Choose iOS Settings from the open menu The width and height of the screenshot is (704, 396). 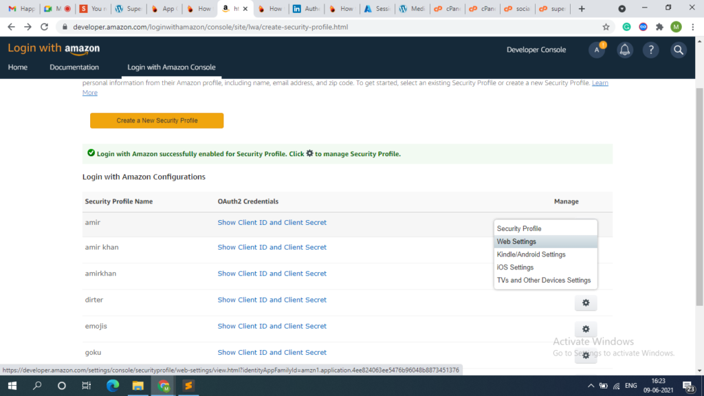click(x=516, y=267)
